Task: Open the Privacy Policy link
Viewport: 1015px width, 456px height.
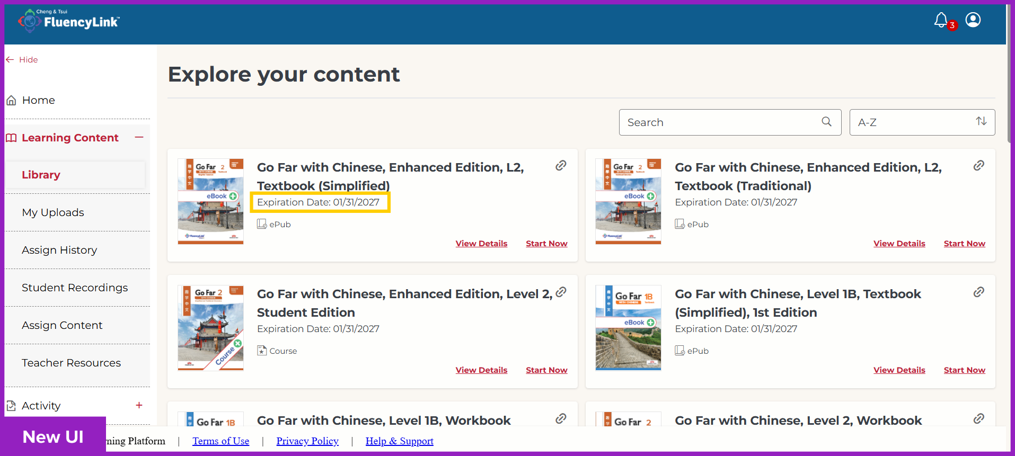Action: coord(307,441)
